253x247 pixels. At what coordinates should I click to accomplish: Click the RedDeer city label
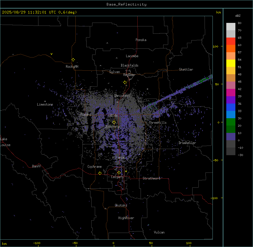click(x=129, y=75)
